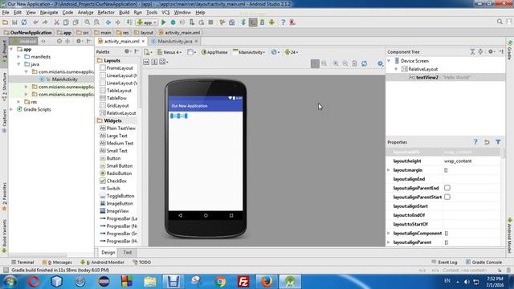Screen dimensions: 514x289
Task: Open the locale globe dropdown
Action: pyautogui.click(x=275, y=52)
